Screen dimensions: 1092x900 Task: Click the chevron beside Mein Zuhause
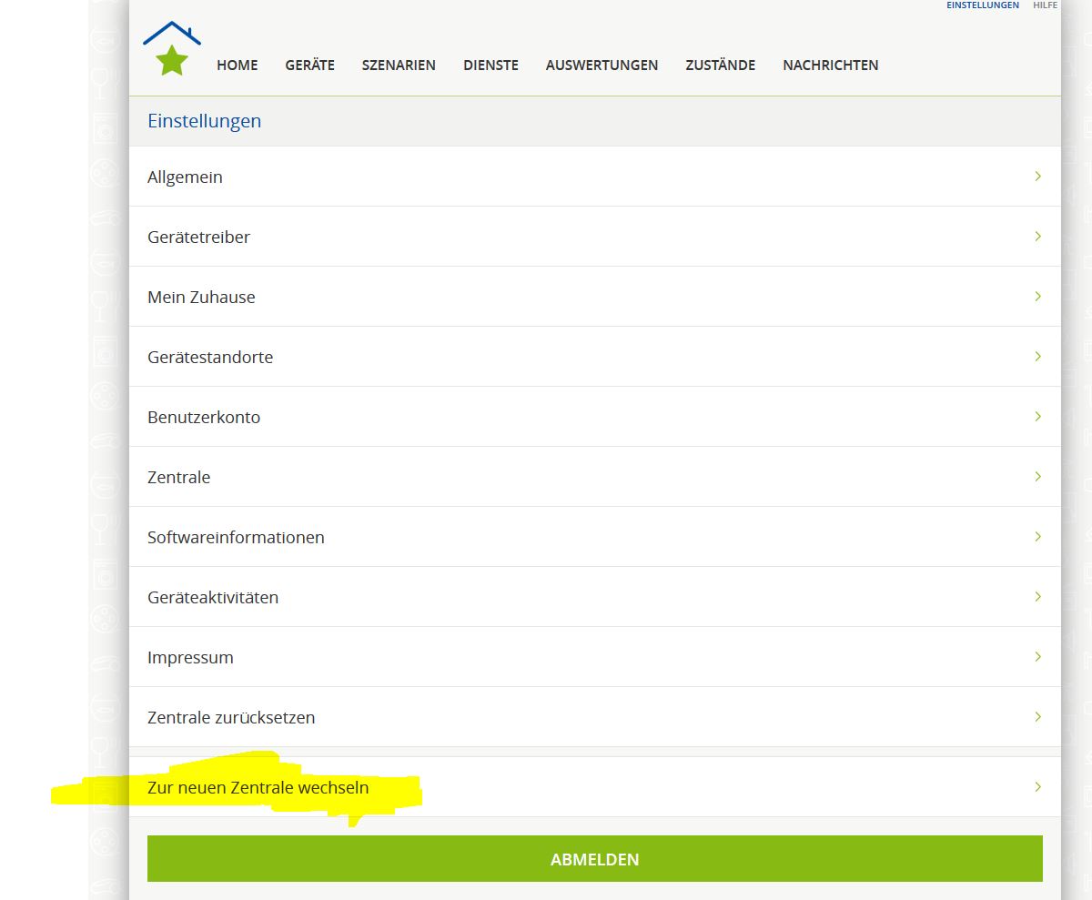(1037, 297)
